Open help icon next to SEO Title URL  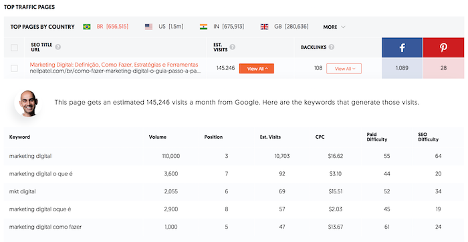[58, 47]
